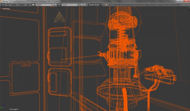Image resolution: width=190 pixels, height=111 pixels.
Task: Click the Default screen layout name field
Action: click(44, 5)
